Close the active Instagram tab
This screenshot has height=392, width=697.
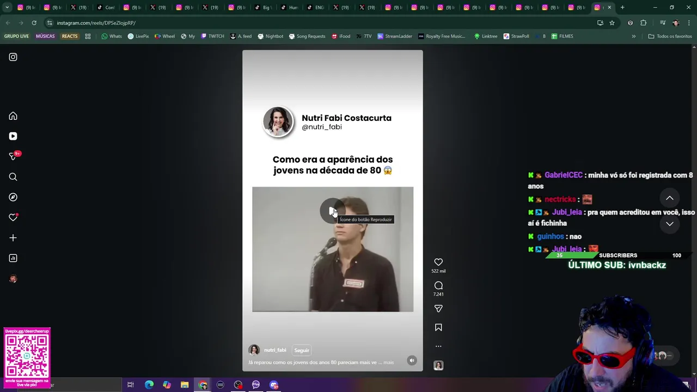[609, 8]
